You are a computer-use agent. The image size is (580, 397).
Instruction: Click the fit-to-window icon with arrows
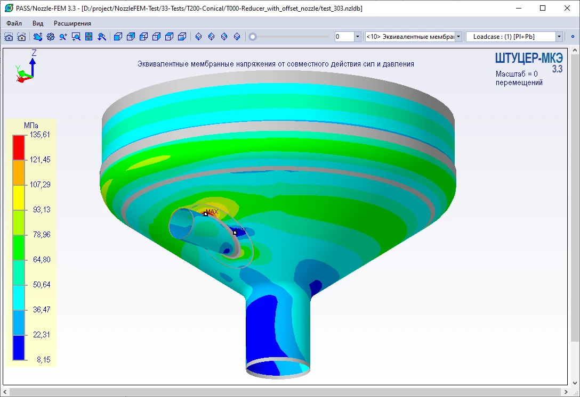point(88,37)
